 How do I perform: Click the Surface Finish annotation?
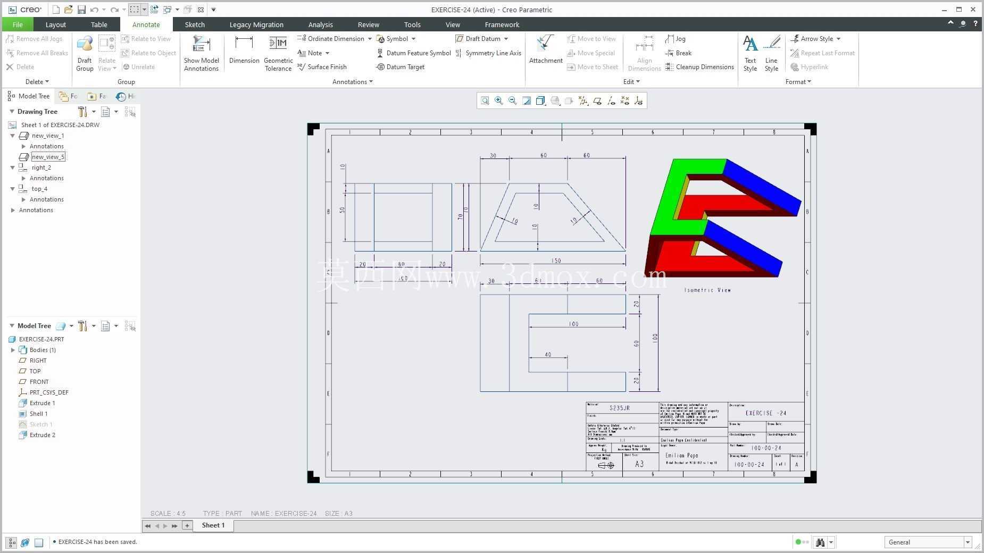tap(322, 67)
